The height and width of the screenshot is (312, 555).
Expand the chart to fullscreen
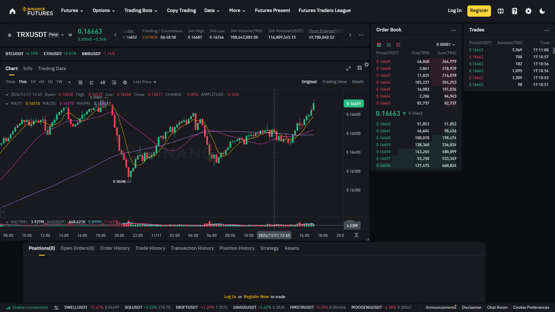pos(348,68)
